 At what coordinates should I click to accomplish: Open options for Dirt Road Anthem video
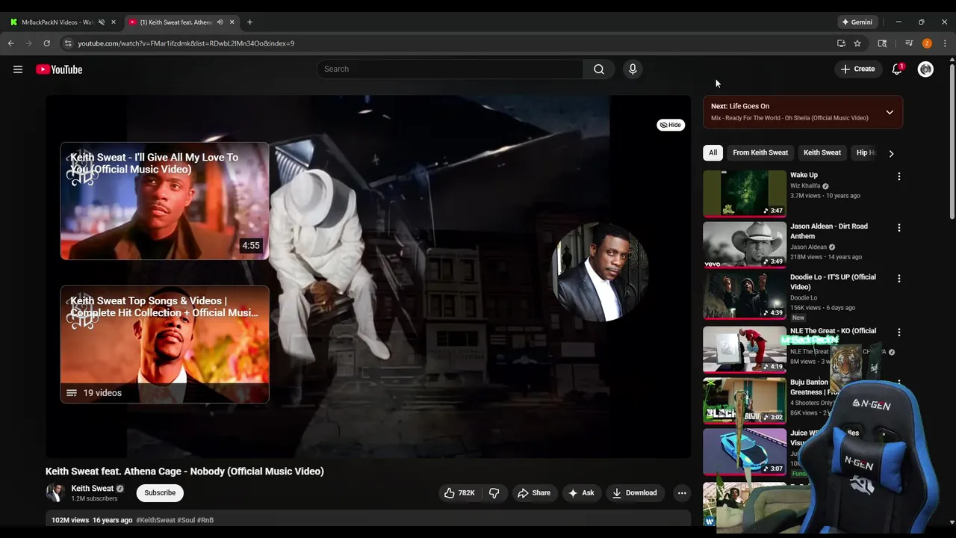point(899,228)
